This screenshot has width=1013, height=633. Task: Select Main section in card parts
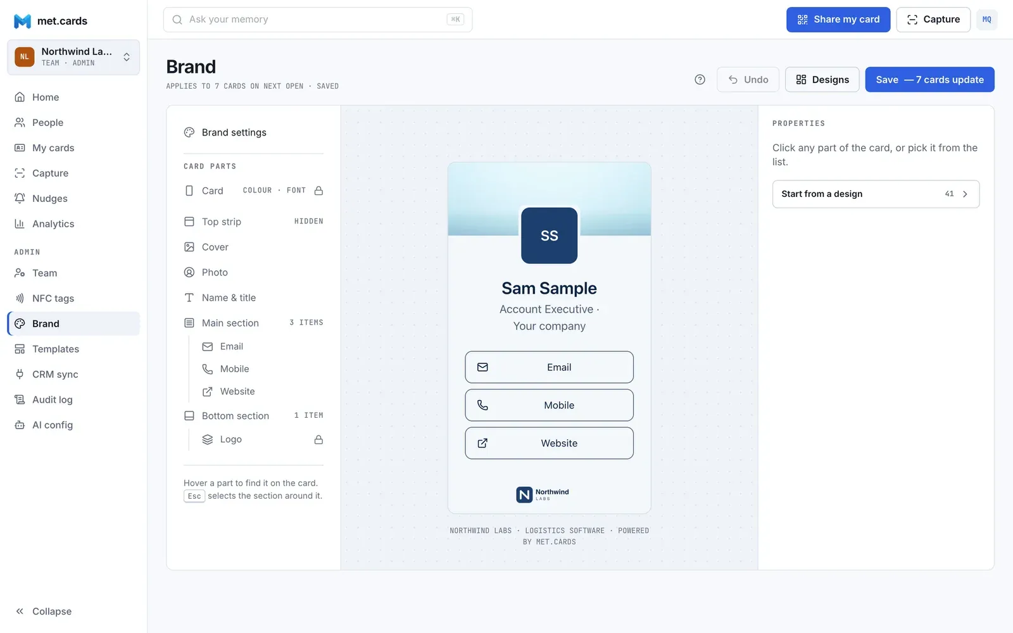coord(253,323)
